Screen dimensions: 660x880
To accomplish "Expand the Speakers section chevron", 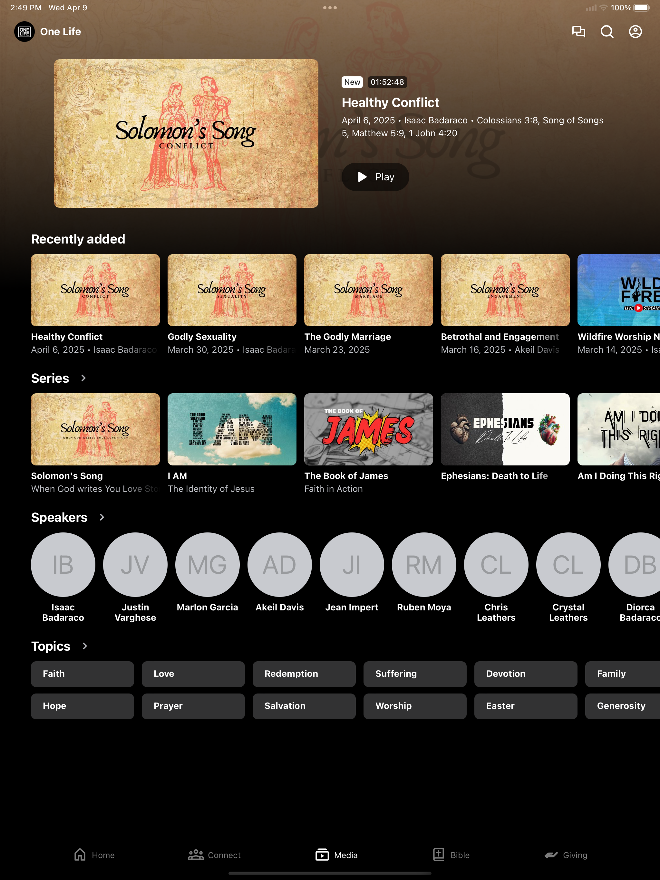I will click(102, 517).
